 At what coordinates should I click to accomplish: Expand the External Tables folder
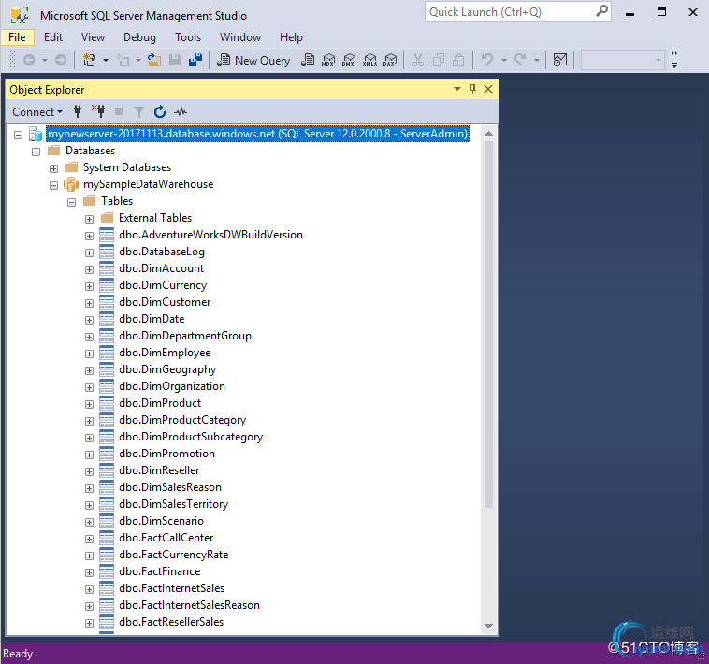tap(89, 219)
